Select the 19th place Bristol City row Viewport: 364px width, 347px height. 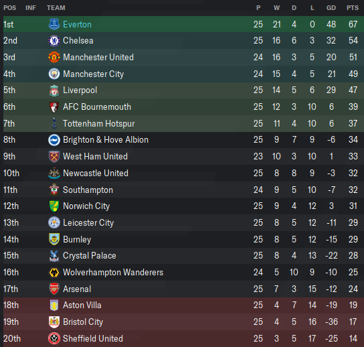183,322
